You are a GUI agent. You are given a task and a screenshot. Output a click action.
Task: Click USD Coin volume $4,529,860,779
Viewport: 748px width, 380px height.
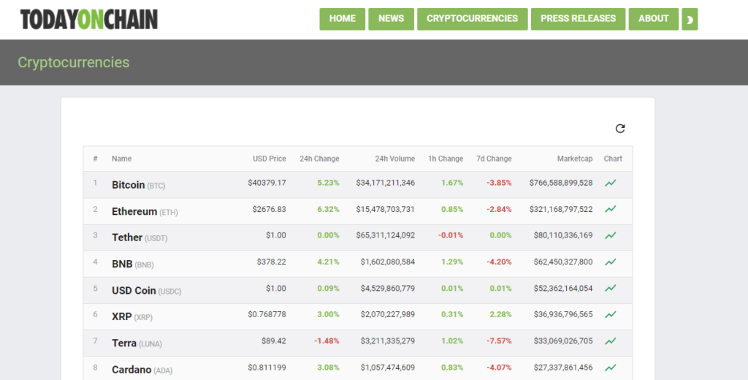pyautogui.click(x=388, y=289)
